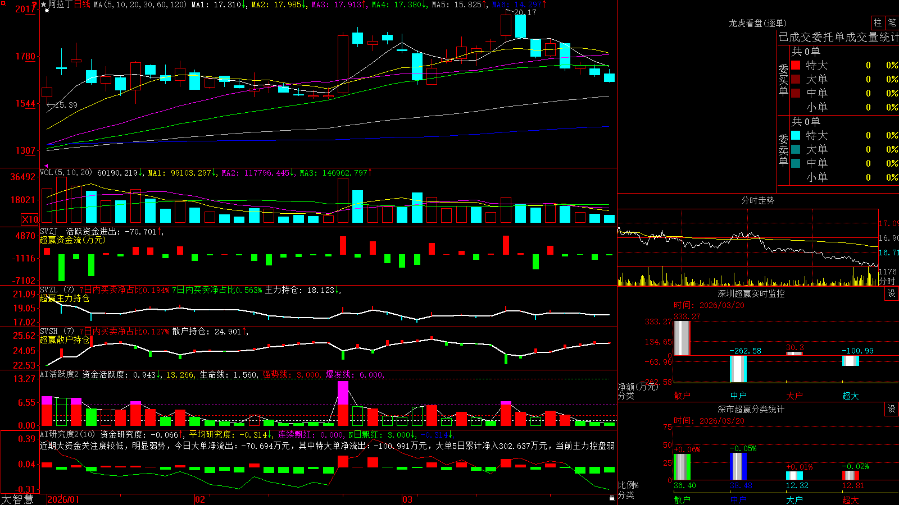Switch to 笔 tick display mode
899x505 pixels.
892,23
